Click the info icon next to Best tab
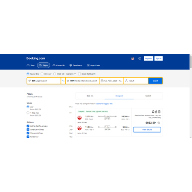192x192 pixels. [x=92, y=96]
